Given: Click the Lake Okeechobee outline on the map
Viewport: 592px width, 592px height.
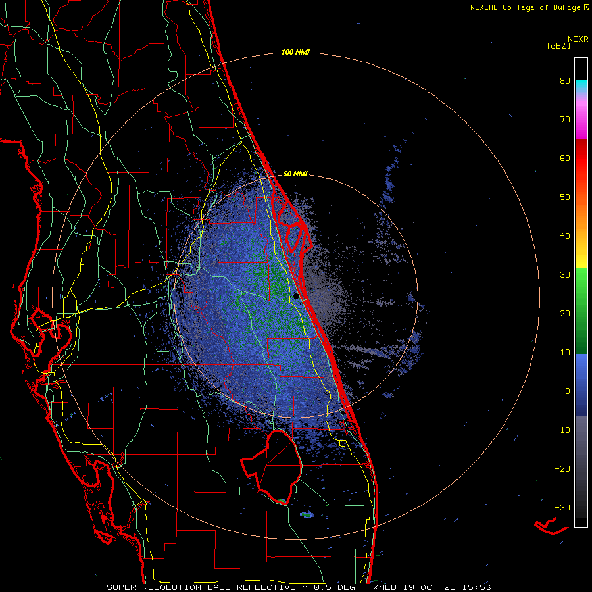Looking at the screenshot, I should (272, 467).
